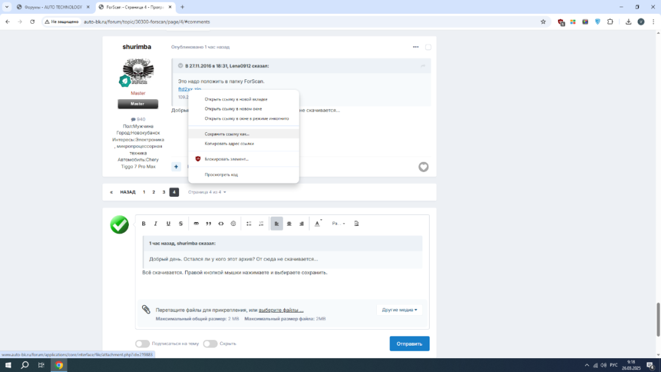Apply italic formatting in the editor
Image resolution: width=661 pixels, height=372 pixels.
155,224
